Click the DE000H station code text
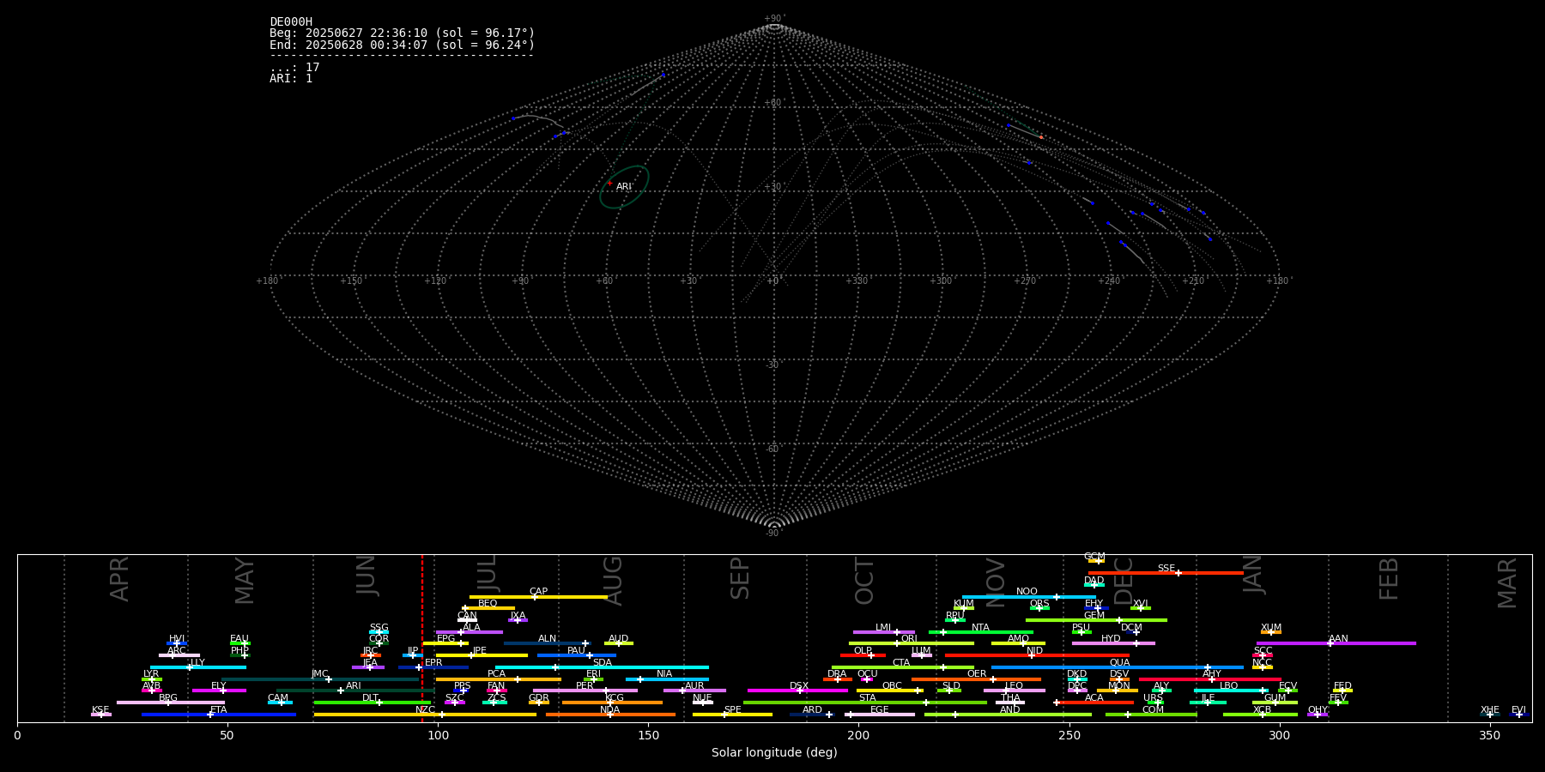 [x=291, y=22]
